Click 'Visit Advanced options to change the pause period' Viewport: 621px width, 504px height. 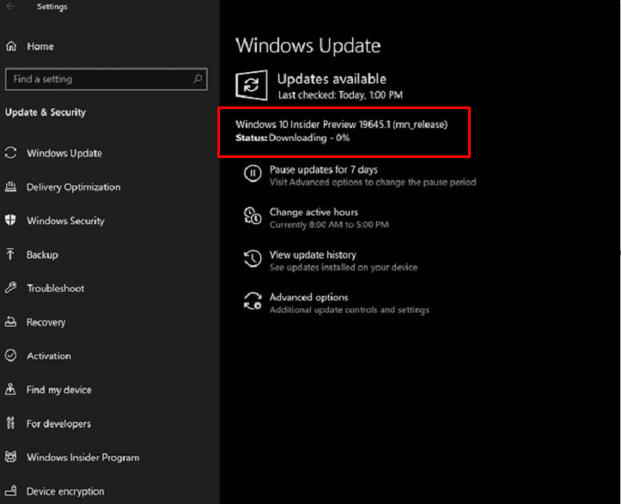[373, 182]
